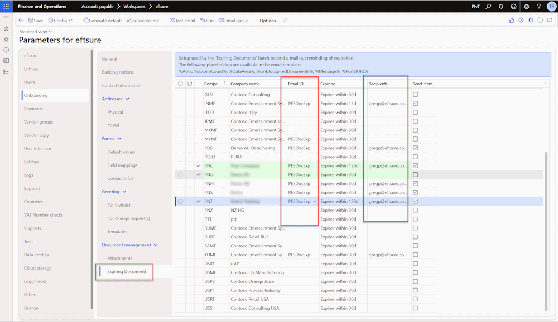This screenshot has height=322, width=558.
Task: Open Workspaces icon in sidebar
Action: click(6, 61)
